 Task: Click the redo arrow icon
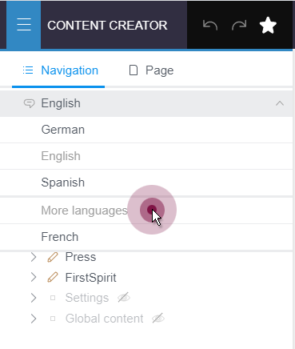pyautogui.click(x=239, y=26)
